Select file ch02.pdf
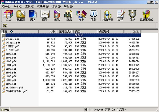Viewport: 159px width, 112px height. click(x=11, y=57)
